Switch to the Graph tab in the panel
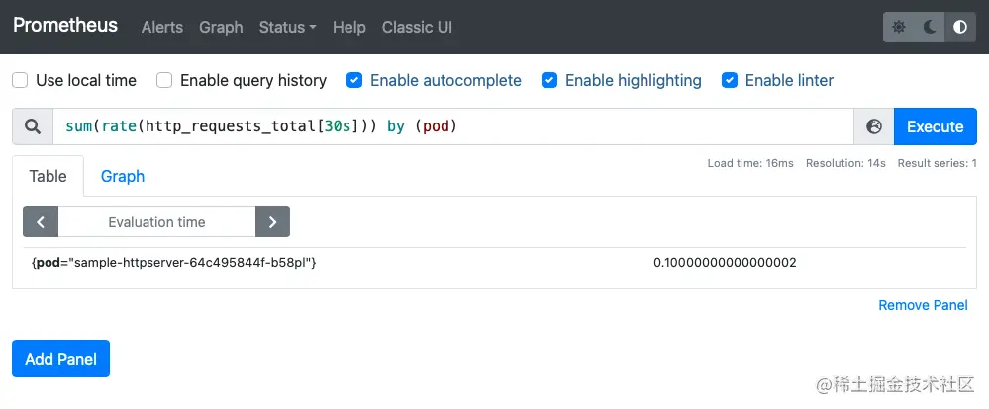The width and height of the screenshot is (989, 409). [x=123, y=176]
